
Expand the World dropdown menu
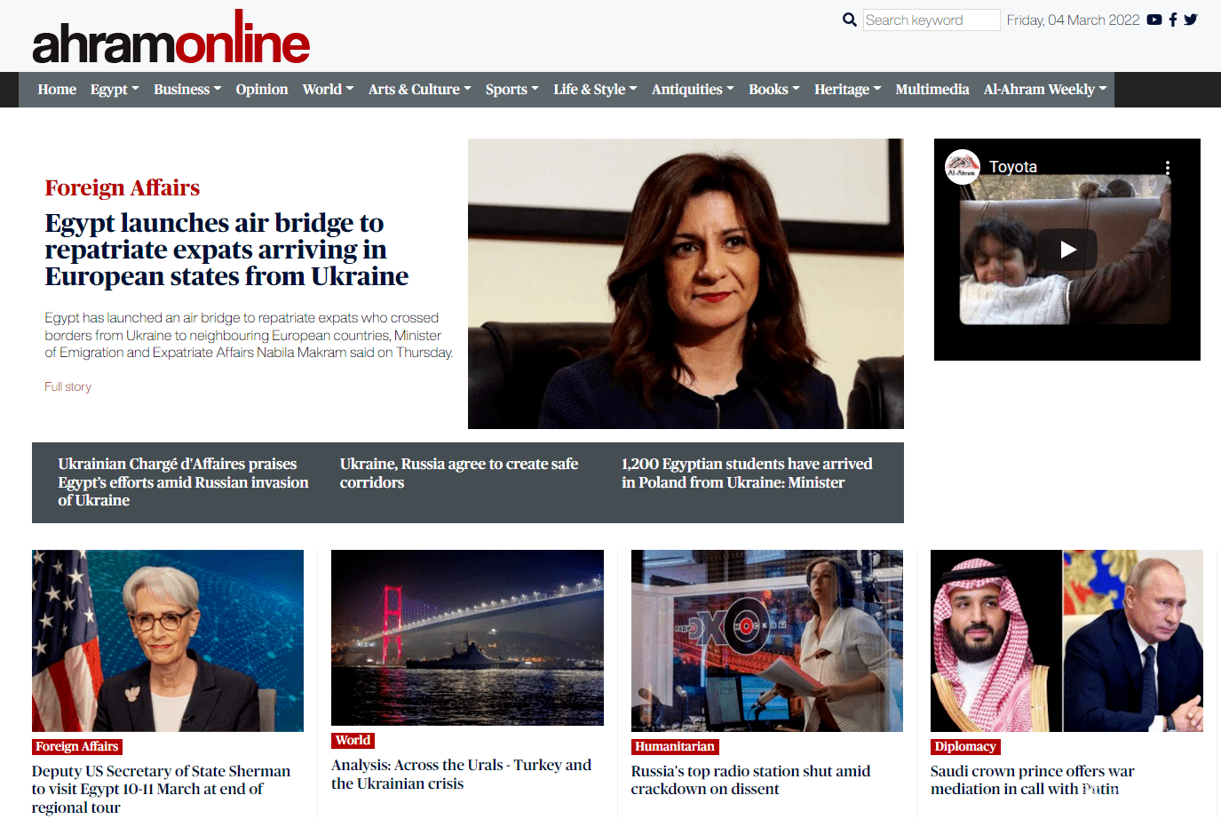tap(329, 89)
